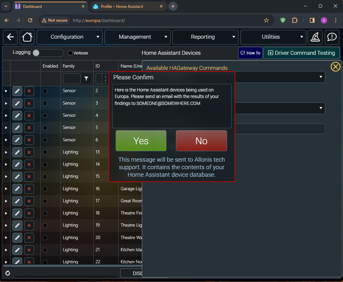Expand the row with ID 2
Screen dimensions: 343x282
click(x=6, y=91)
